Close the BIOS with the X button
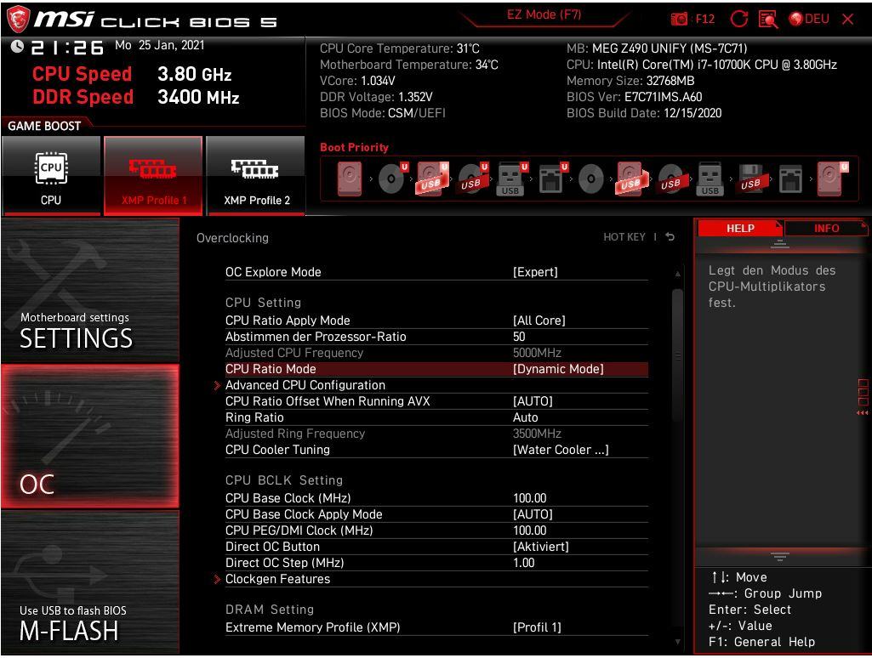 point(847,19)
